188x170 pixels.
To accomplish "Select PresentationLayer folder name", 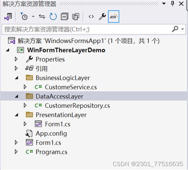I will pos(61,115).
